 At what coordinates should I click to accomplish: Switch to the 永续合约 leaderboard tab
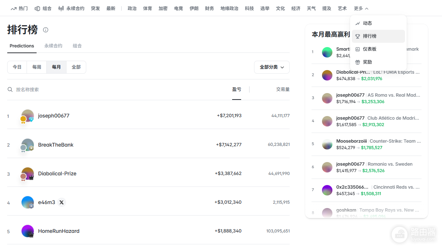[x=53, y=46]
